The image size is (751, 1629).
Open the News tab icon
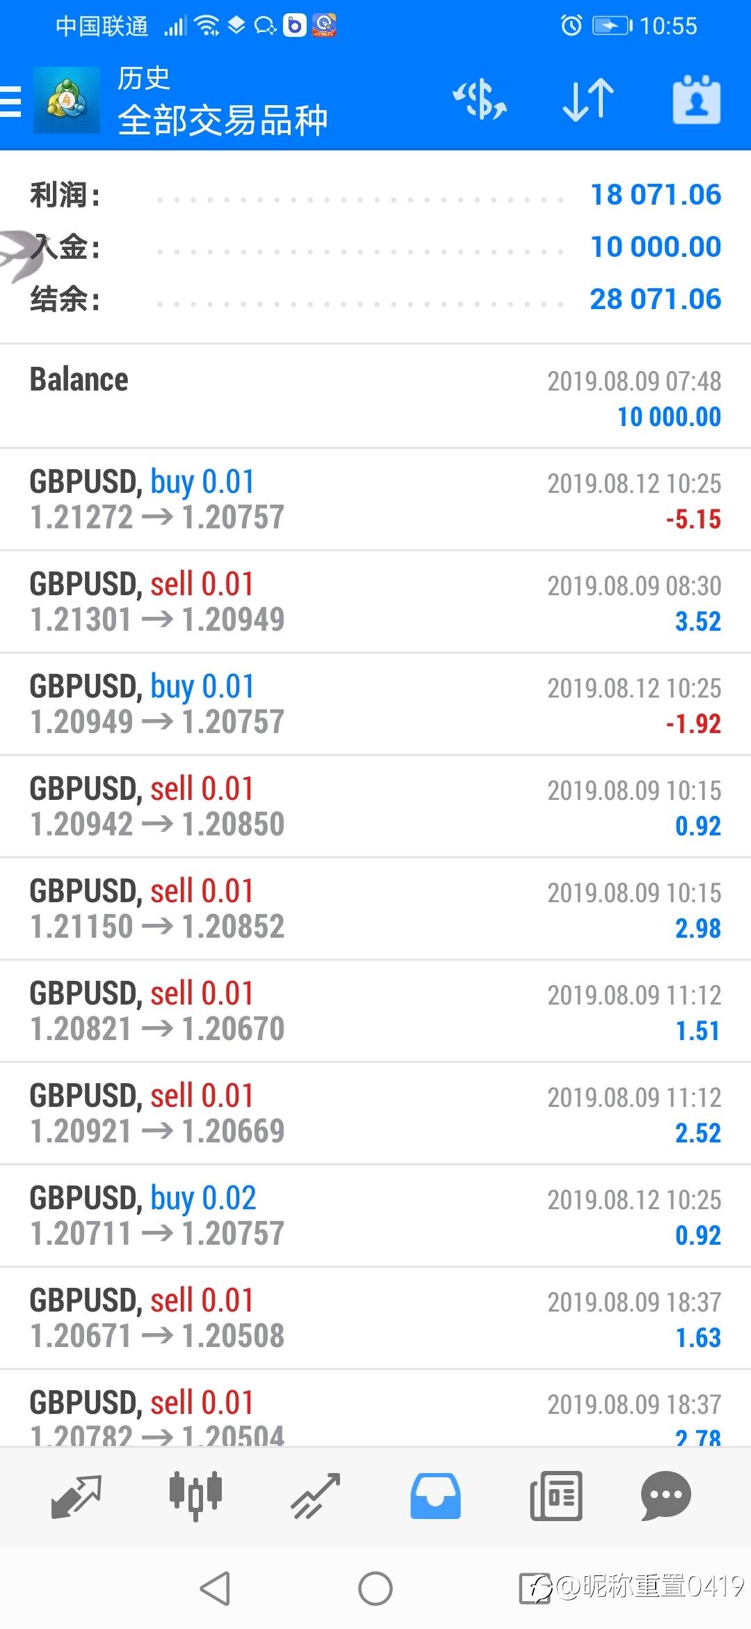click(x=556, y=1496)
